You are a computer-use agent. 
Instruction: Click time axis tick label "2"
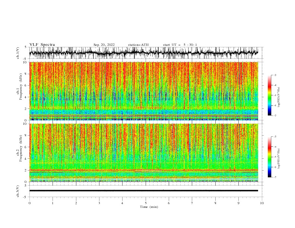76,203
